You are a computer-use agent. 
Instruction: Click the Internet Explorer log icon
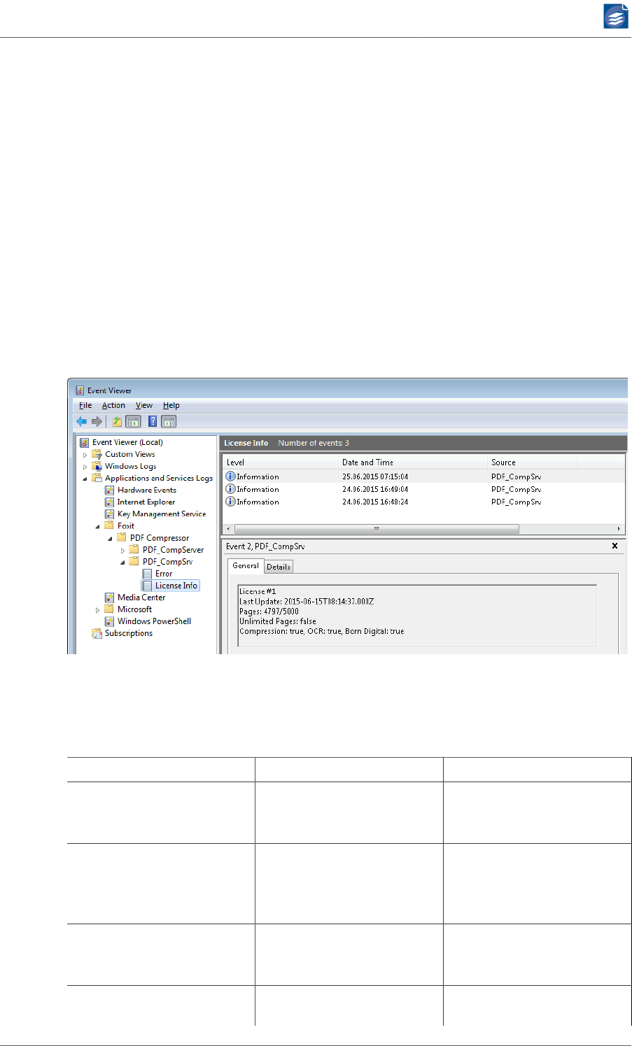tap(110, 502)
